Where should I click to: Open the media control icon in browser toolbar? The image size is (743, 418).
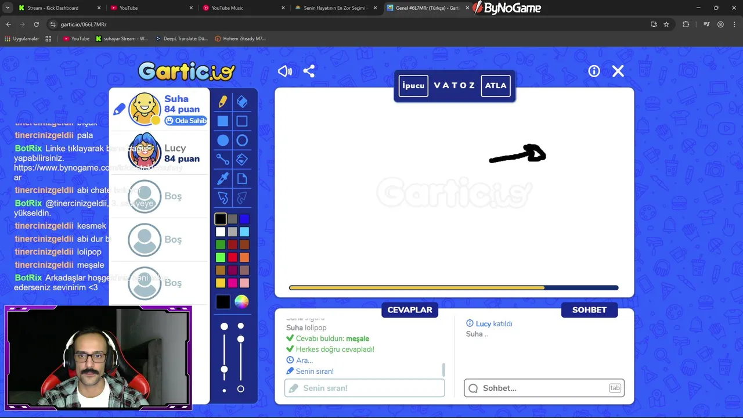706,24
